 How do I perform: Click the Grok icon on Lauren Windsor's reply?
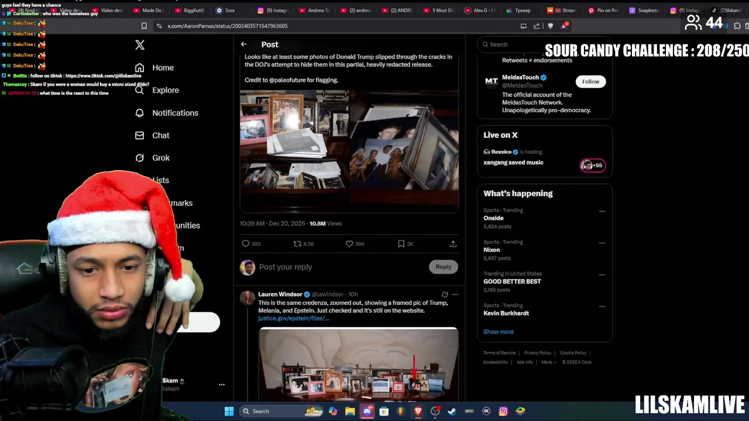445,294
